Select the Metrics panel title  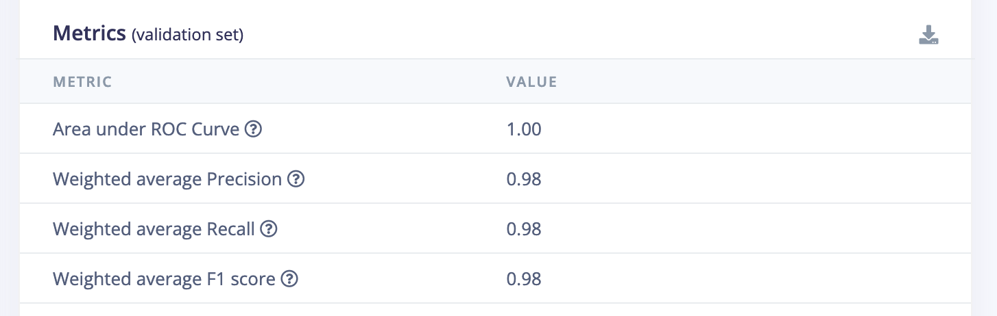pyautogui.click(x=89, y=33)
